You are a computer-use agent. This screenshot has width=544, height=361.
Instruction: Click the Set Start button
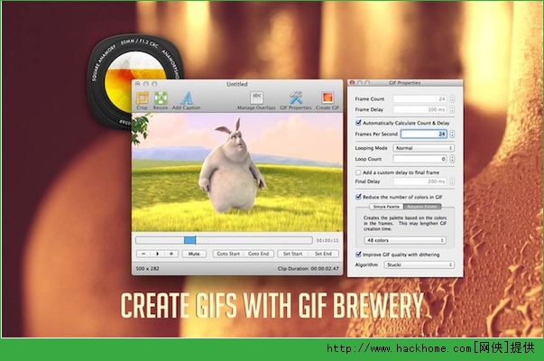pyautogui.click(x=292, y=254)
